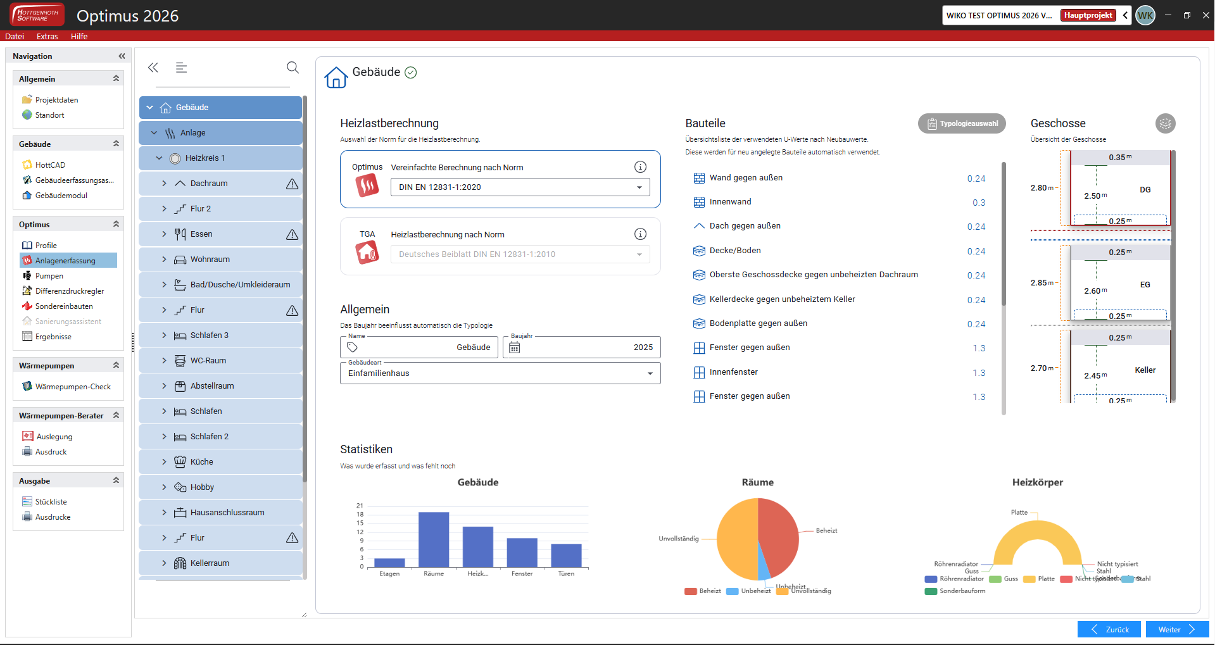The width and height of the screenshot is (1215, 645).
Task: Click the list outline icon above tree
Action: pyautogui.click(x=182, y=67)
